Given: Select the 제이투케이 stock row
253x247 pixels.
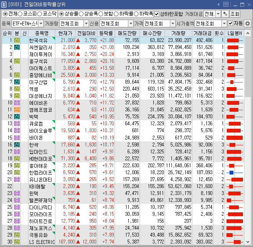Looking at the screenshot, I should (x=123, y=54).
